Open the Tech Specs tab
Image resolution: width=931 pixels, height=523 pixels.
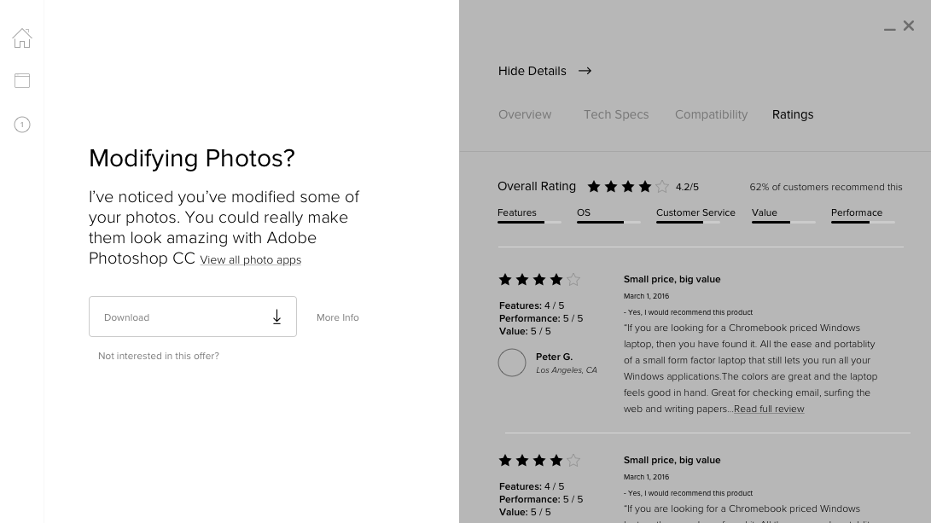pos(616,114)
